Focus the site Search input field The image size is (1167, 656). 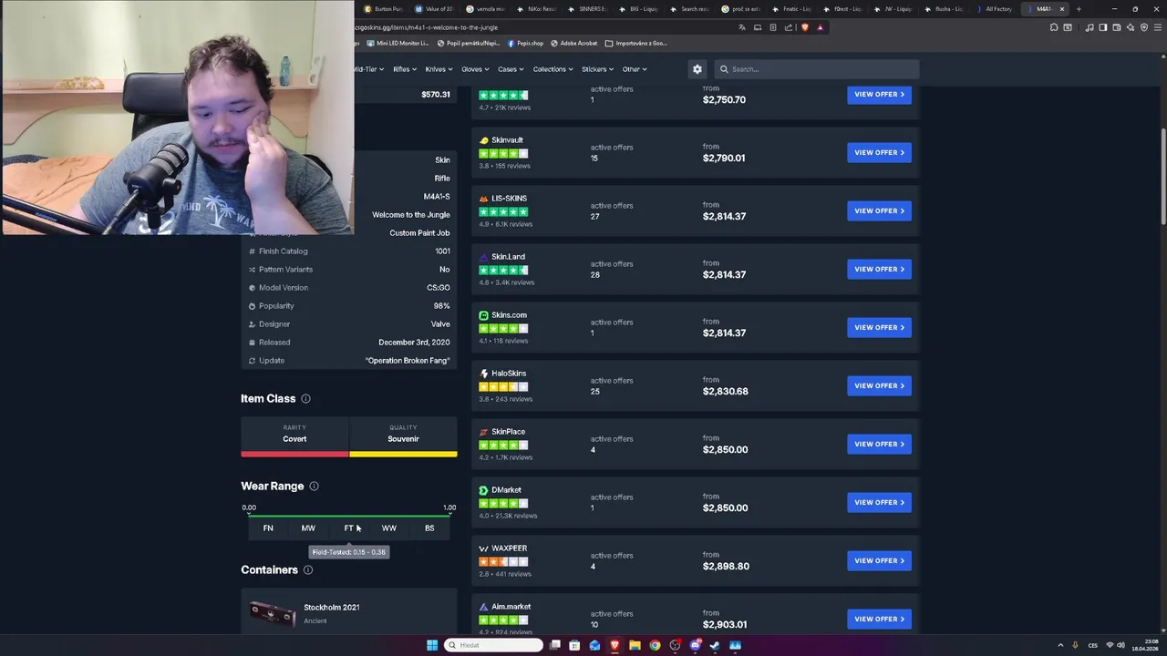[817, 69]
